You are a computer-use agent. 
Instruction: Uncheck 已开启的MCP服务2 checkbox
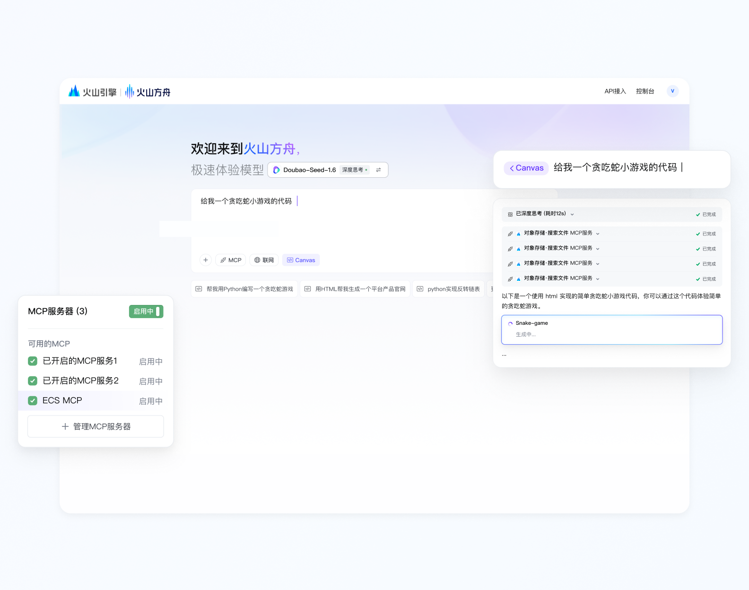33,381
